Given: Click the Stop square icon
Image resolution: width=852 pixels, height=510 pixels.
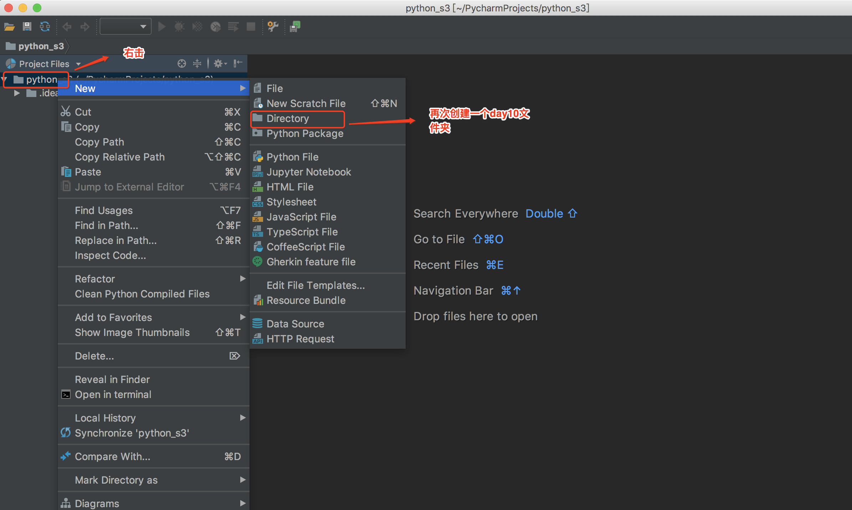Looking at the screenshot, I should [251, 27].
